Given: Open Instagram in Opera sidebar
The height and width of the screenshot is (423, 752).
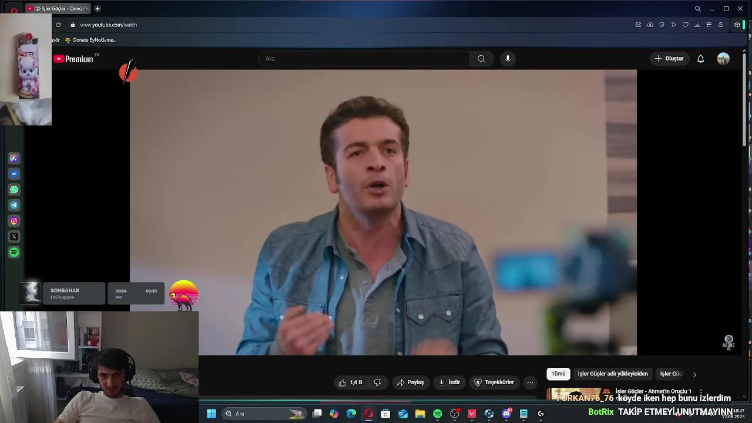Looking at the screenshot, I should 14,221.
